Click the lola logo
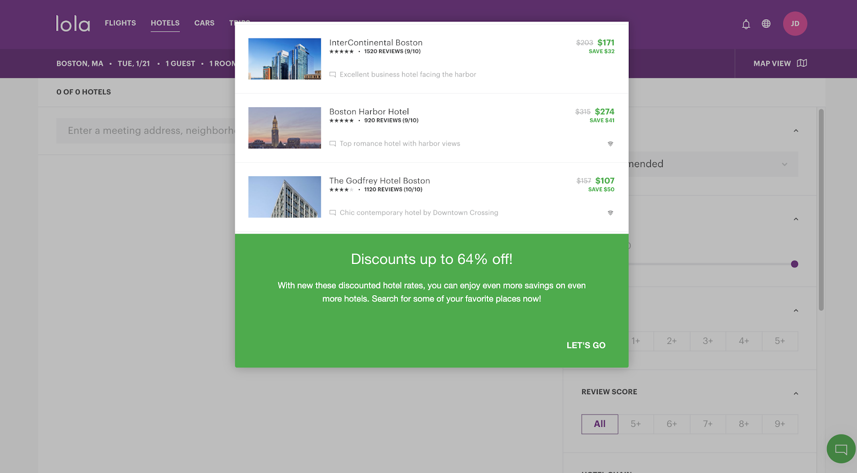Viewport: 857px width, 473px height. click(x=73, y=24)
